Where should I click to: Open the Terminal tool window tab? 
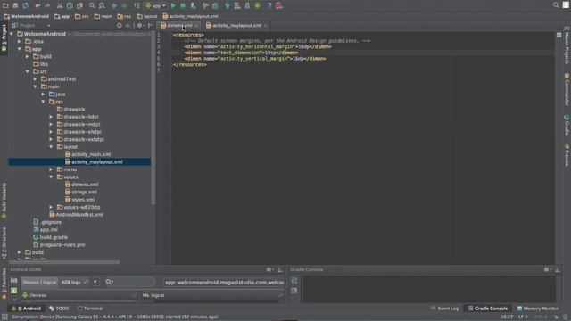(90, 309)
